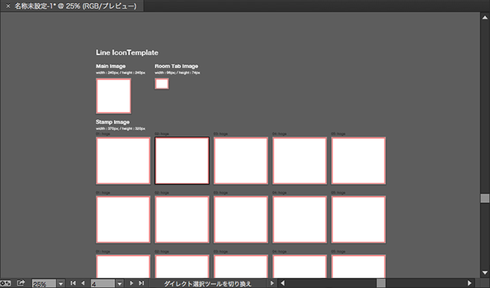490x288 pixels.
Task: Open the artboard navigation dropdown
Action: 119,284
